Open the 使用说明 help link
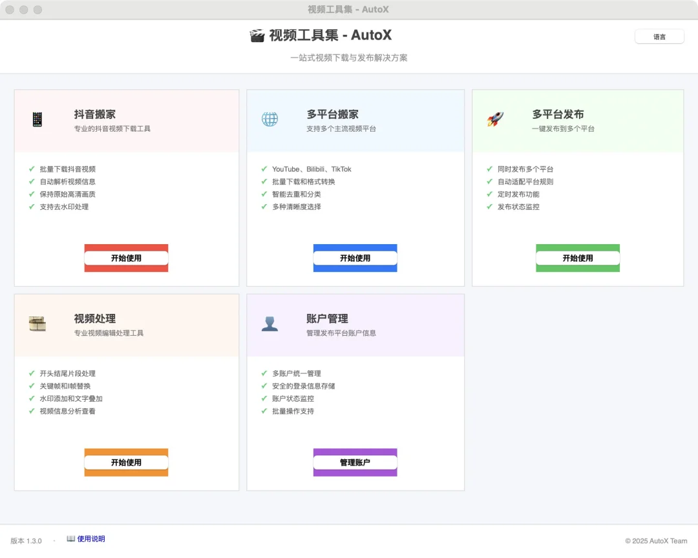698x558 pixels. 90,539
